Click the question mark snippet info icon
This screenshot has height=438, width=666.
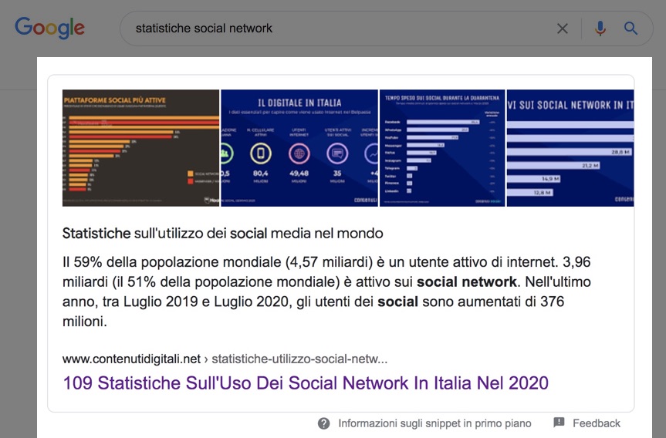coord(323,423)
